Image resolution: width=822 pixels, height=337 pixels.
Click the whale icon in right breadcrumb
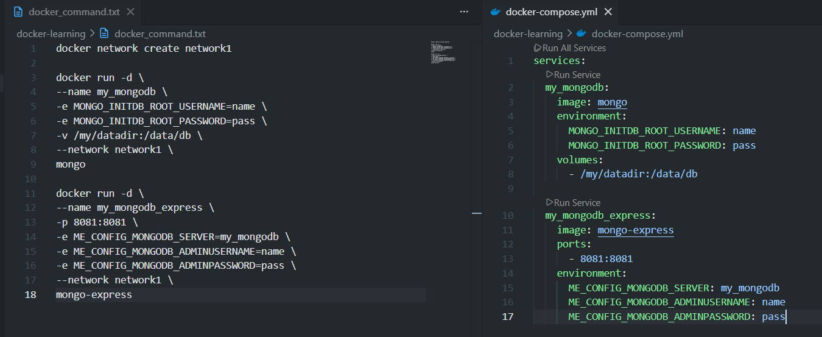pyautogui.click(x=581, y=34)
